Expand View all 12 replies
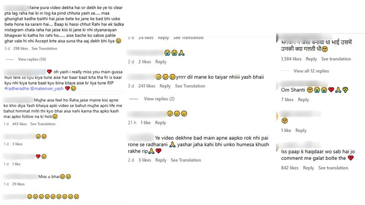The image size is (365, 205). pos(311,71)
